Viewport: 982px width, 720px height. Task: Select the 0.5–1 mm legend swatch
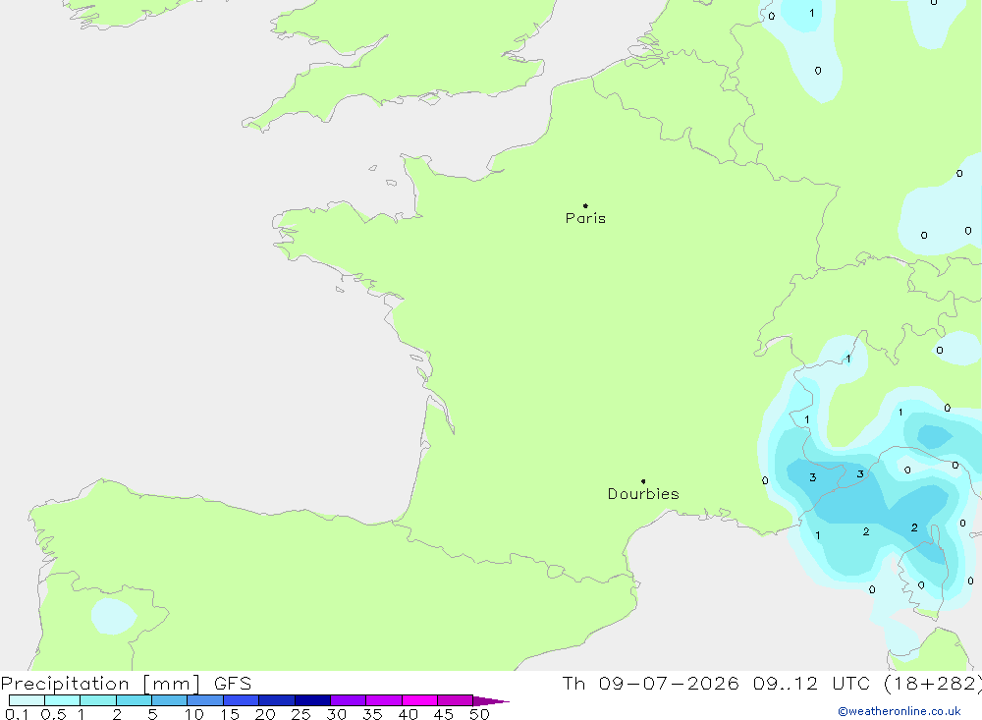(63, 700)
